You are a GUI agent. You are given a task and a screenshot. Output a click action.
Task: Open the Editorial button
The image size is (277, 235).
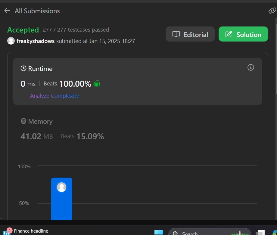[190, 34]
